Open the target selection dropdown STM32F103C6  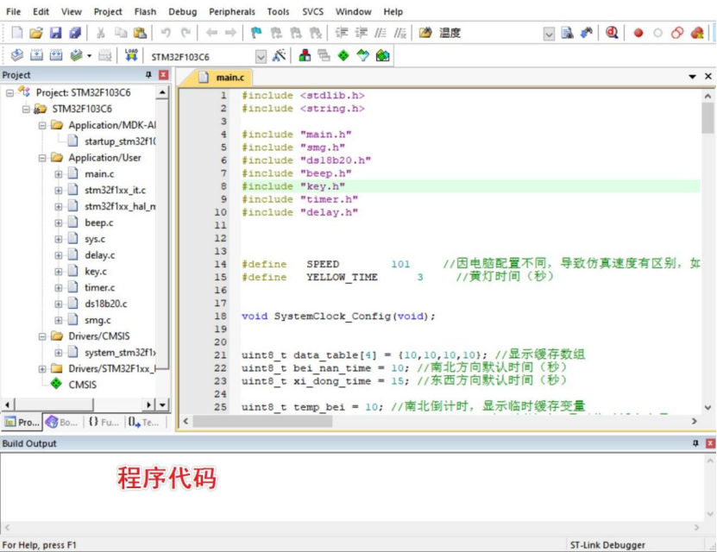click(261, 57)
